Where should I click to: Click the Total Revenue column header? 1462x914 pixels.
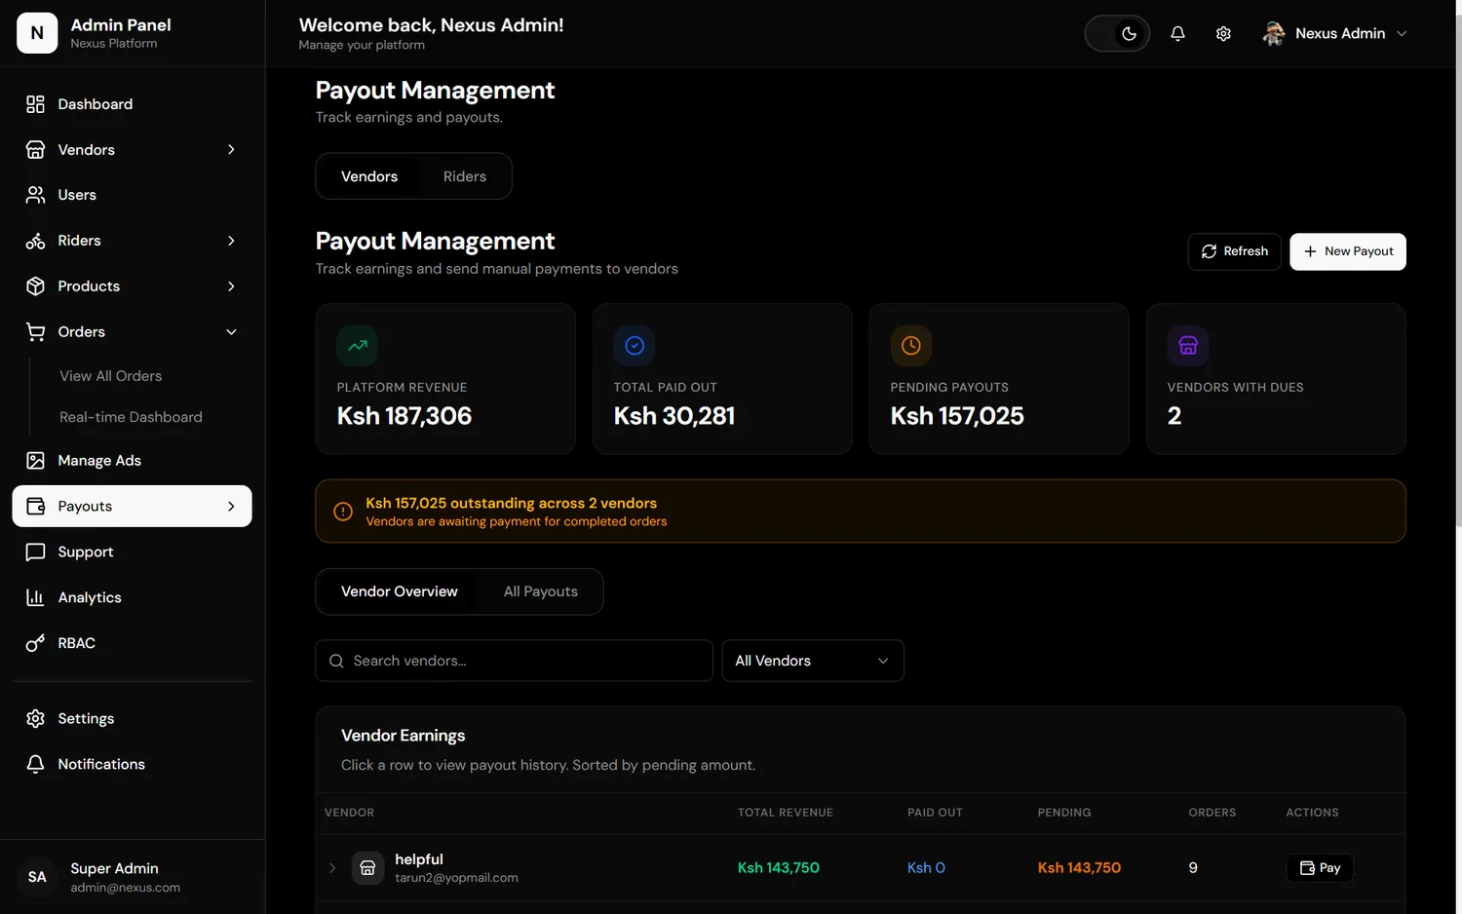[x=786, y=813]
